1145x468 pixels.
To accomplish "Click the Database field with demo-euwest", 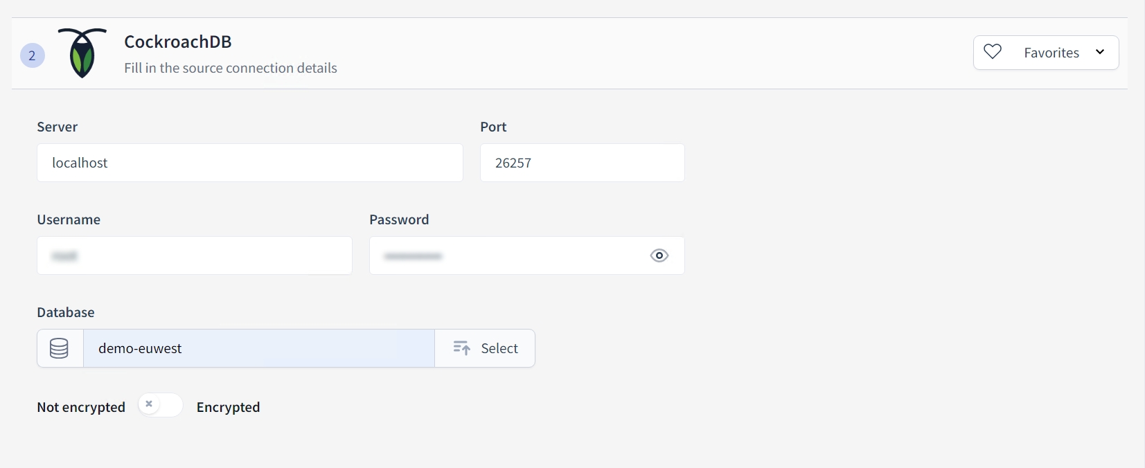I will (x=258, y=348).
